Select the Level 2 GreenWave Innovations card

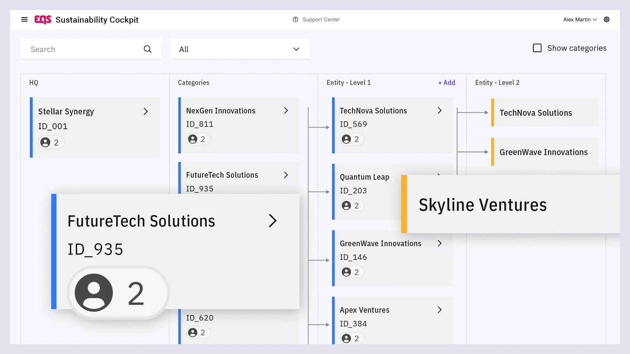(x=545, y=152)
